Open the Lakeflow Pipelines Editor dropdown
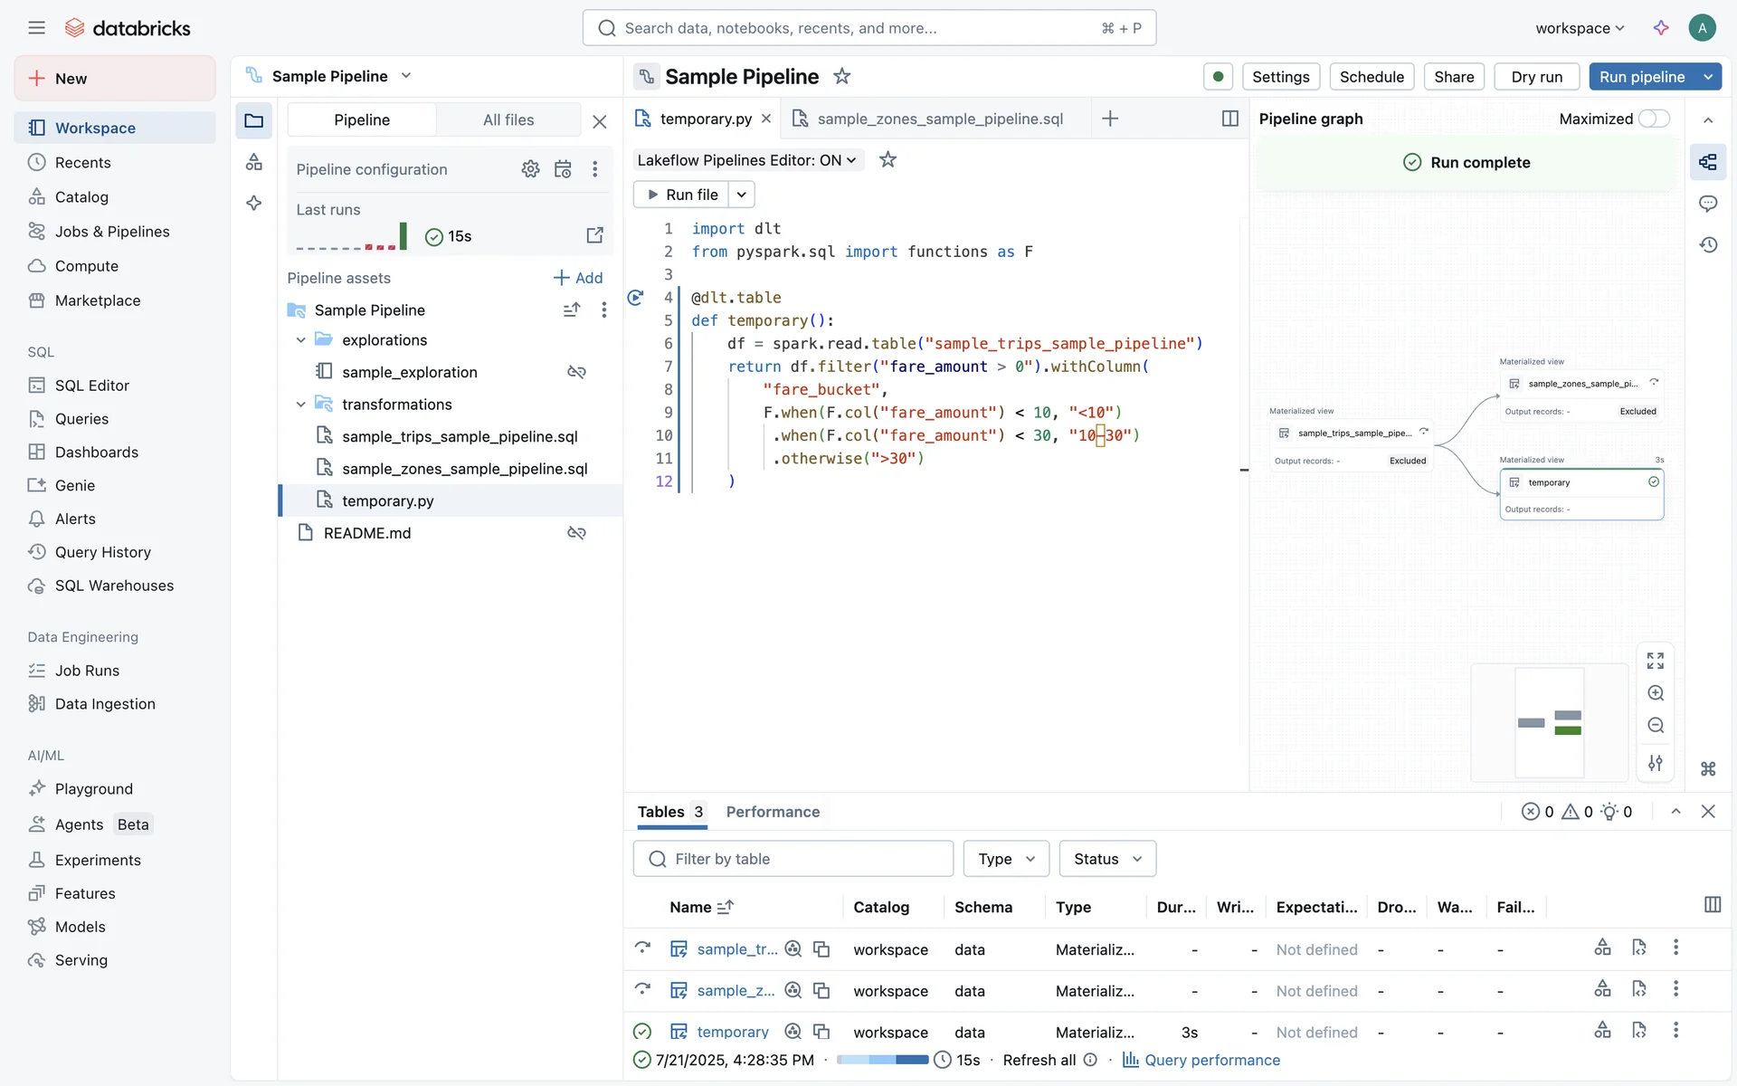The image size is (1737, 1086). point(746,160)
